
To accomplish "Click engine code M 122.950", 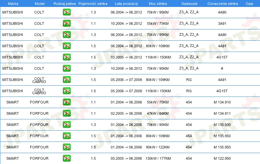I will [222, 158].
